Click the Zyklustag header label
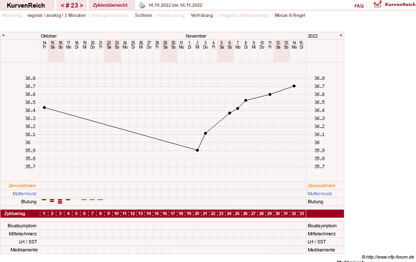Viewport: 416px width, 262px height. [x=14, y=214]
